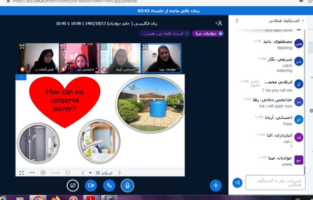Toggle the microphone mute button

[x=127, y=185]
